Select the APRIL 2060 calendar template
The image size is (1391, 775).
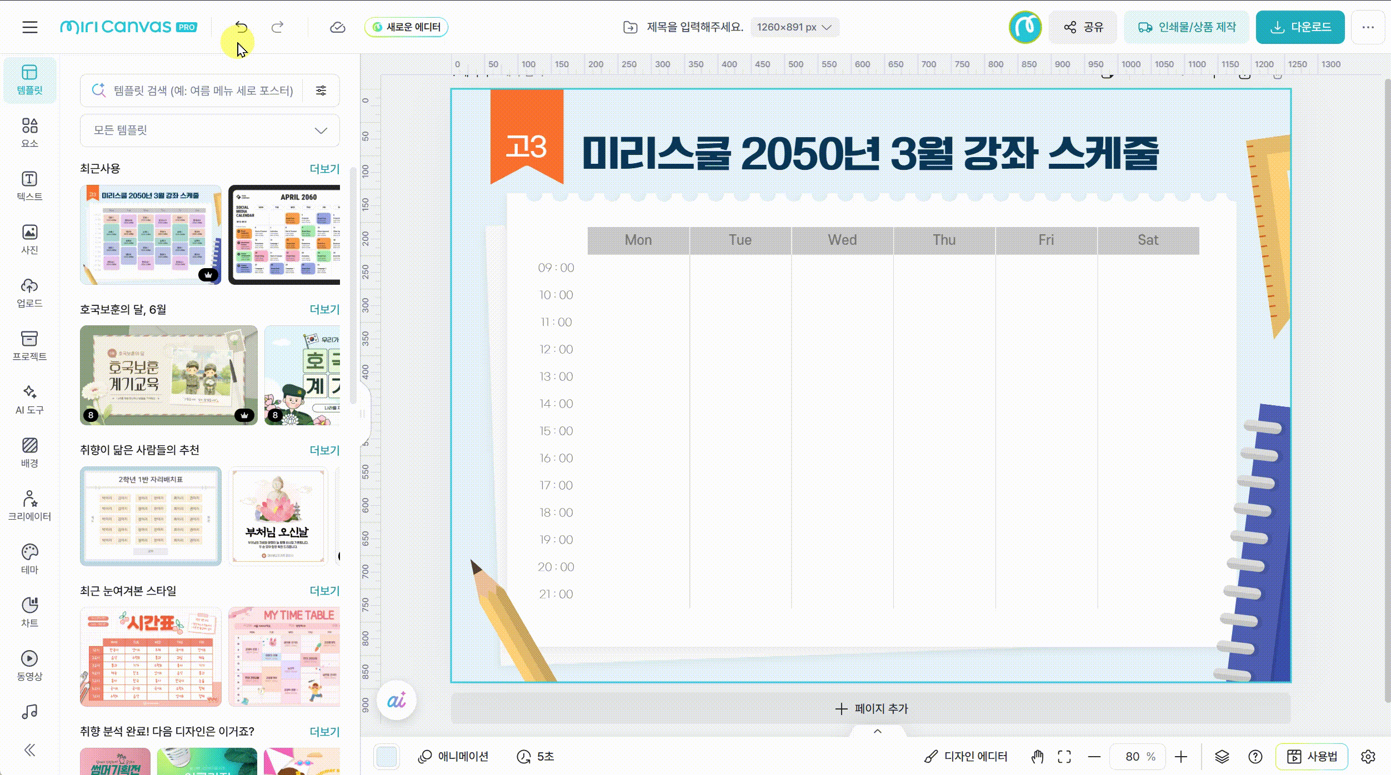(x=284, y=235)
